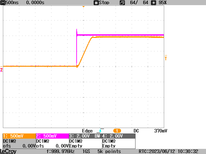This screenshot has height=154, width=206.
Task: Click the orange trigger source 1 badge
Action: click(117, 131)
